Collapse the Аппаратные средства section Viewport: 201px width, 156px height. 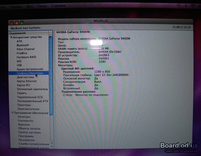[11, 37]
